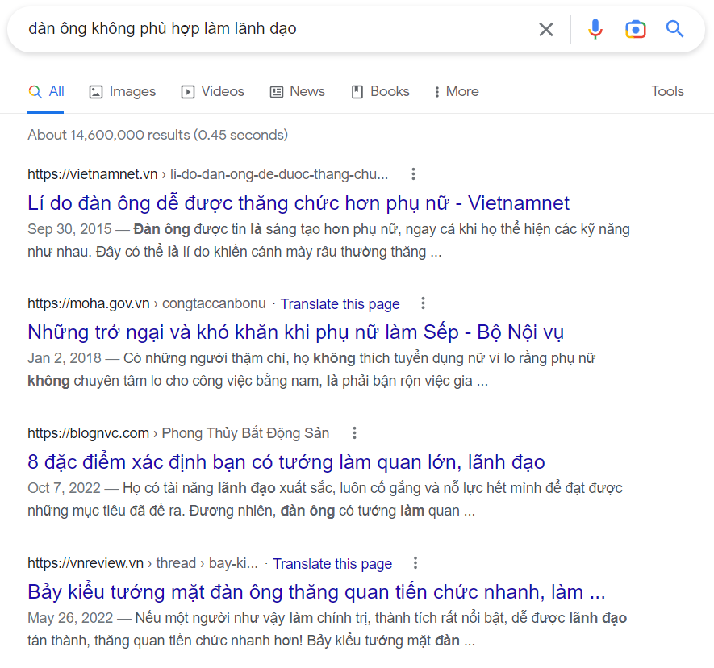This screenshot has width=714, height=668.
Task: Switch to the Images tab
Action: pyautogui.click(x=123, y=91)
